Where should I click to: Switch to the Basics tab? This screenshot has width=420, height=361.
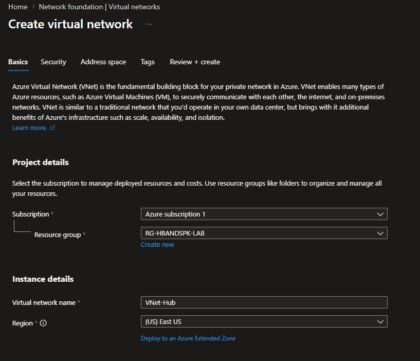click(18, 62)
